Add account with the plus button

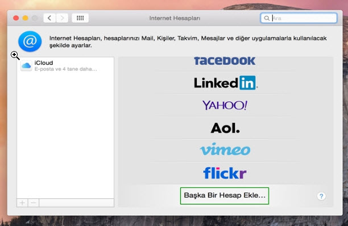[x=22, y=203]
